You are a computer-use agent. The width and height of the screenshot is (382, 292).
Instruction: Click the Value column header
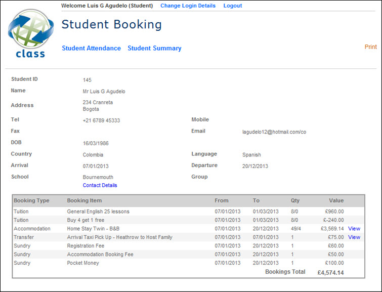coord(336,200)
